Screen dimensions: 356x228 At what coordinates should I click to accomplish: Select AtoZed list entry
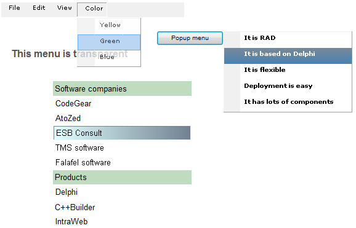click(122, 119)
